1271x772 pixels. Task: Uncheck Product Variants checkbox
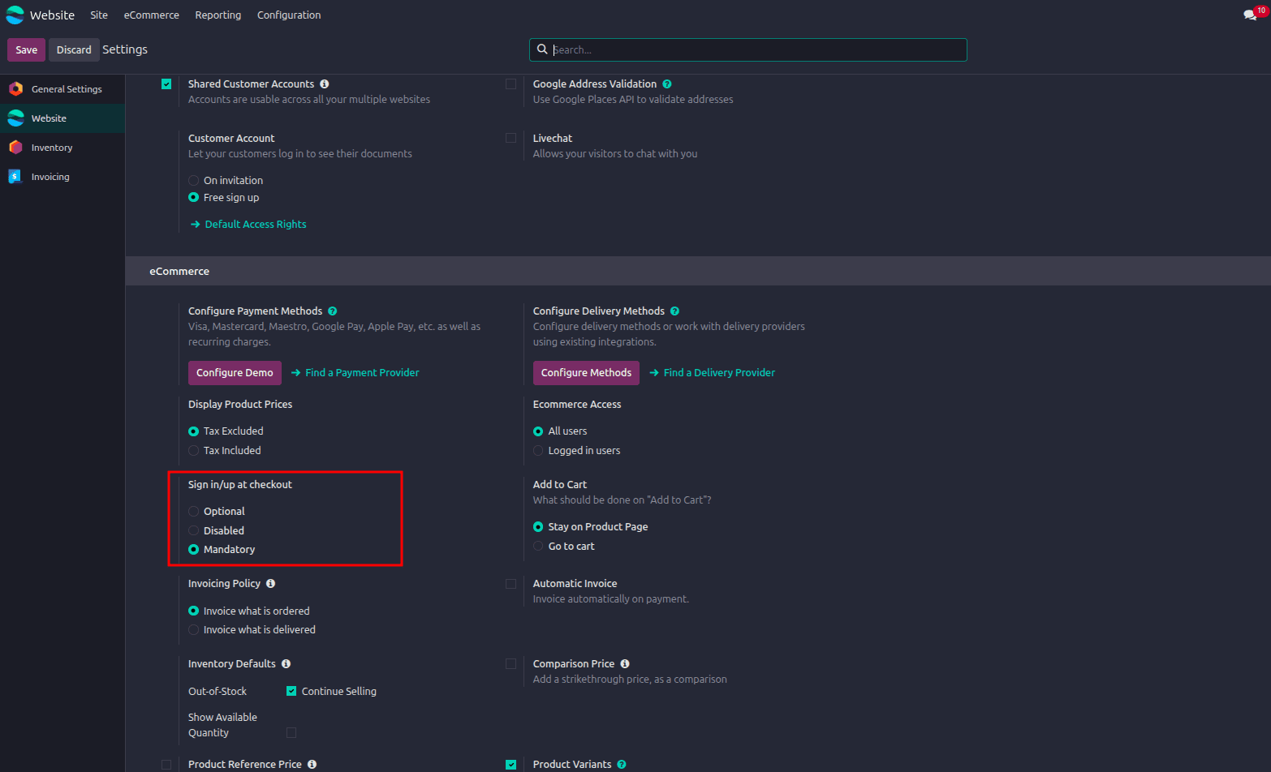click(x=511, y=764)
